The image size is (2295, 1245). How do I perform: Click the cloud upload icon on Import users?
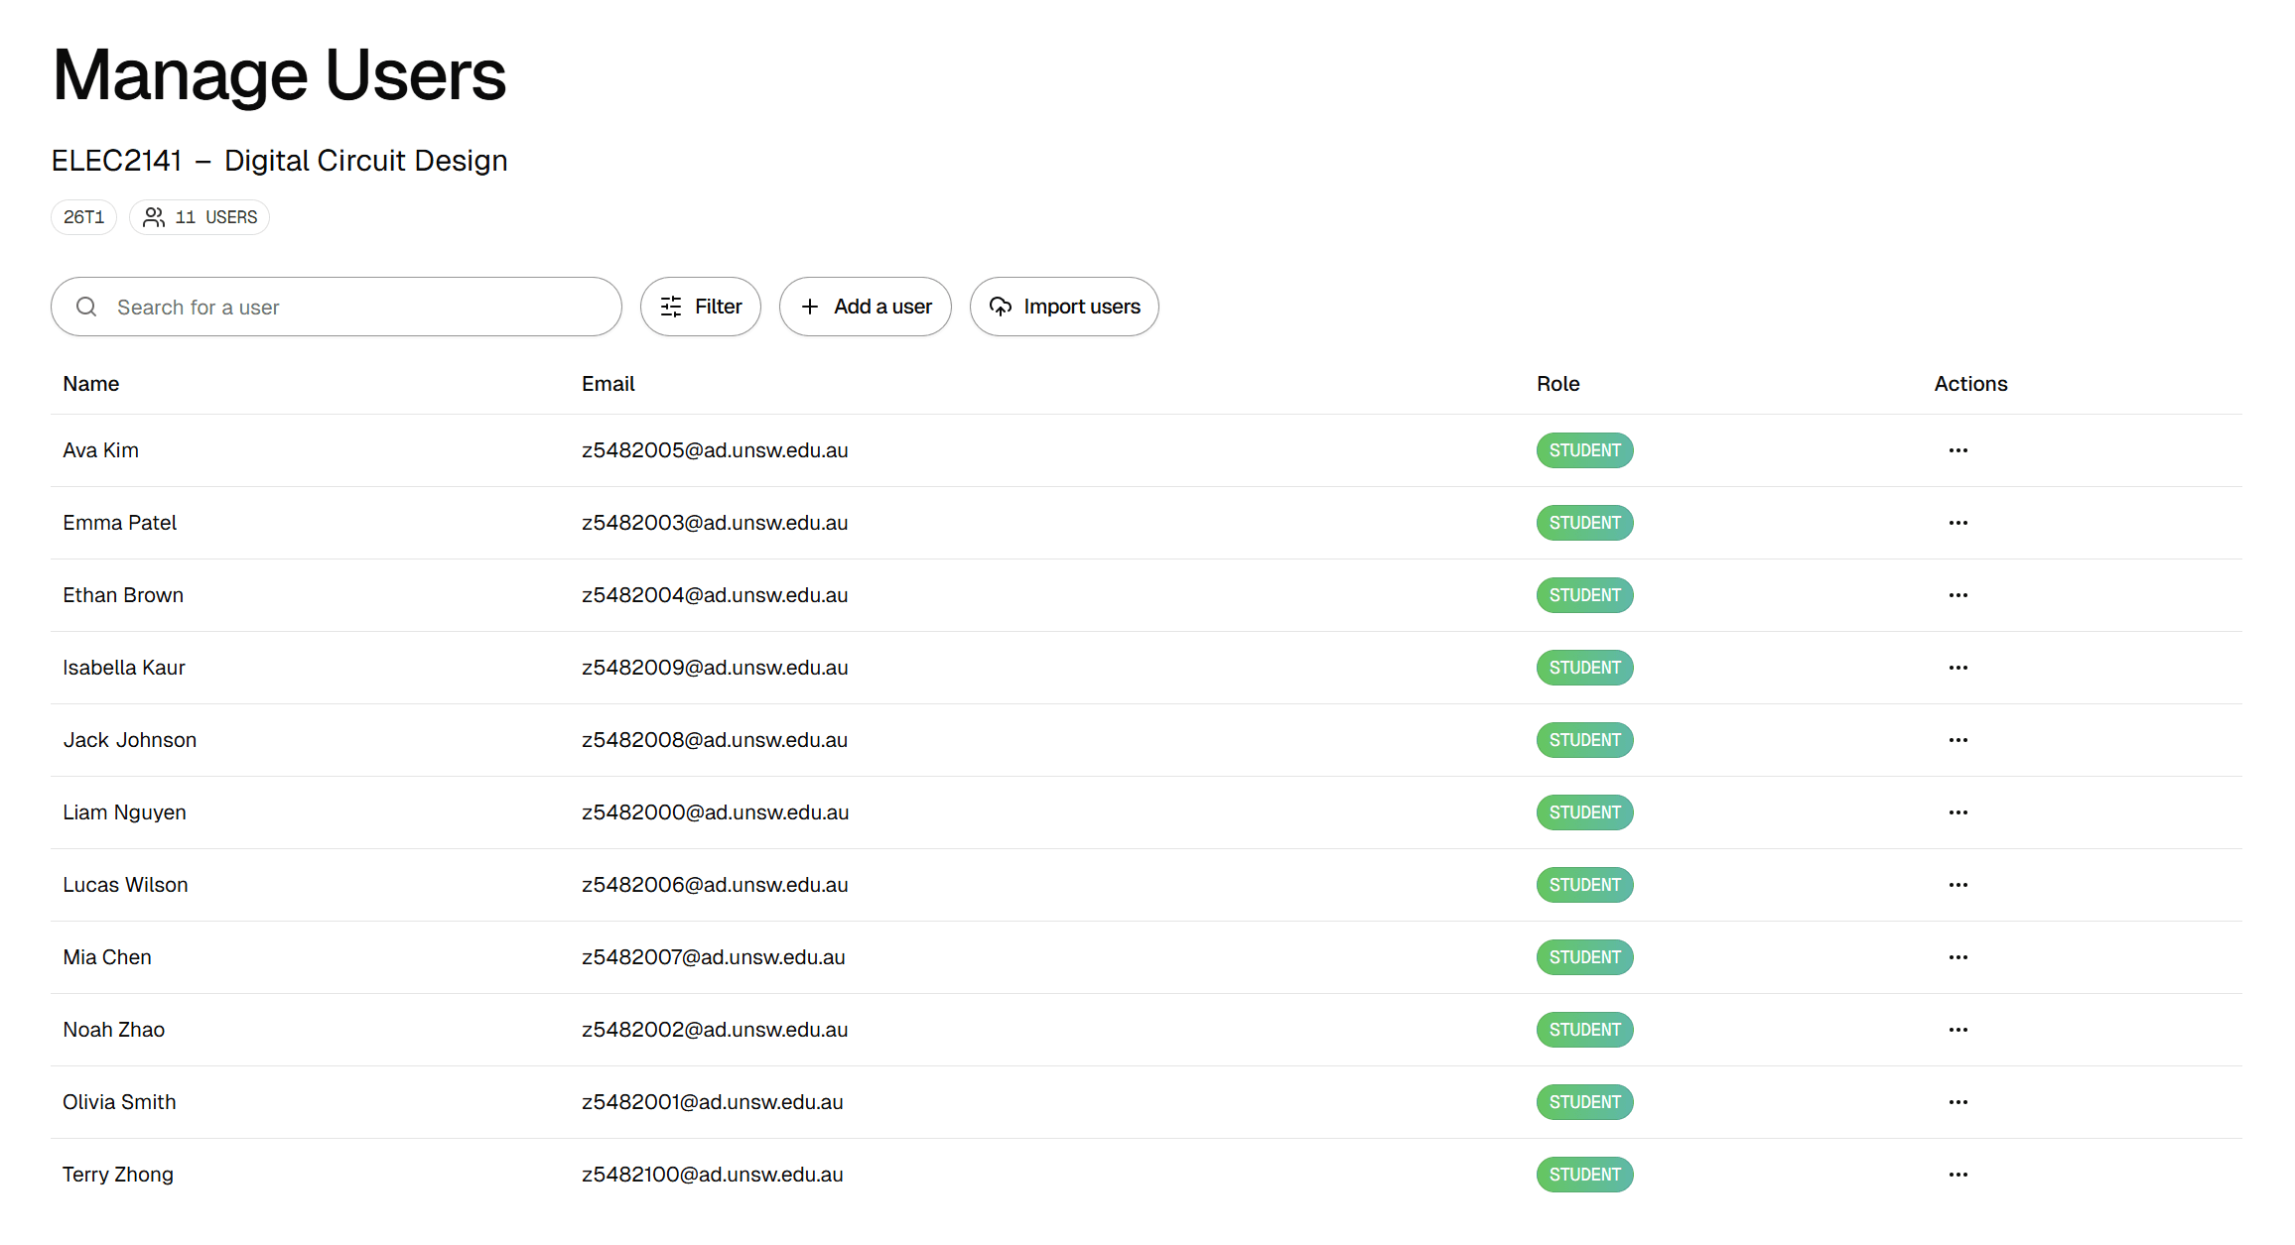pos(1000,307)
